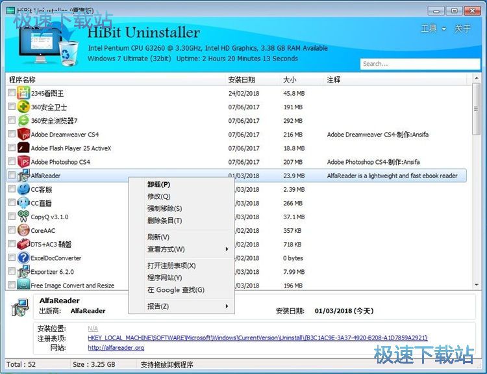Click the Adobe Dreamweaver CS4 icon
Image resolution: width=487 pixels, height=374 pixels.
[x=23, y=134]
